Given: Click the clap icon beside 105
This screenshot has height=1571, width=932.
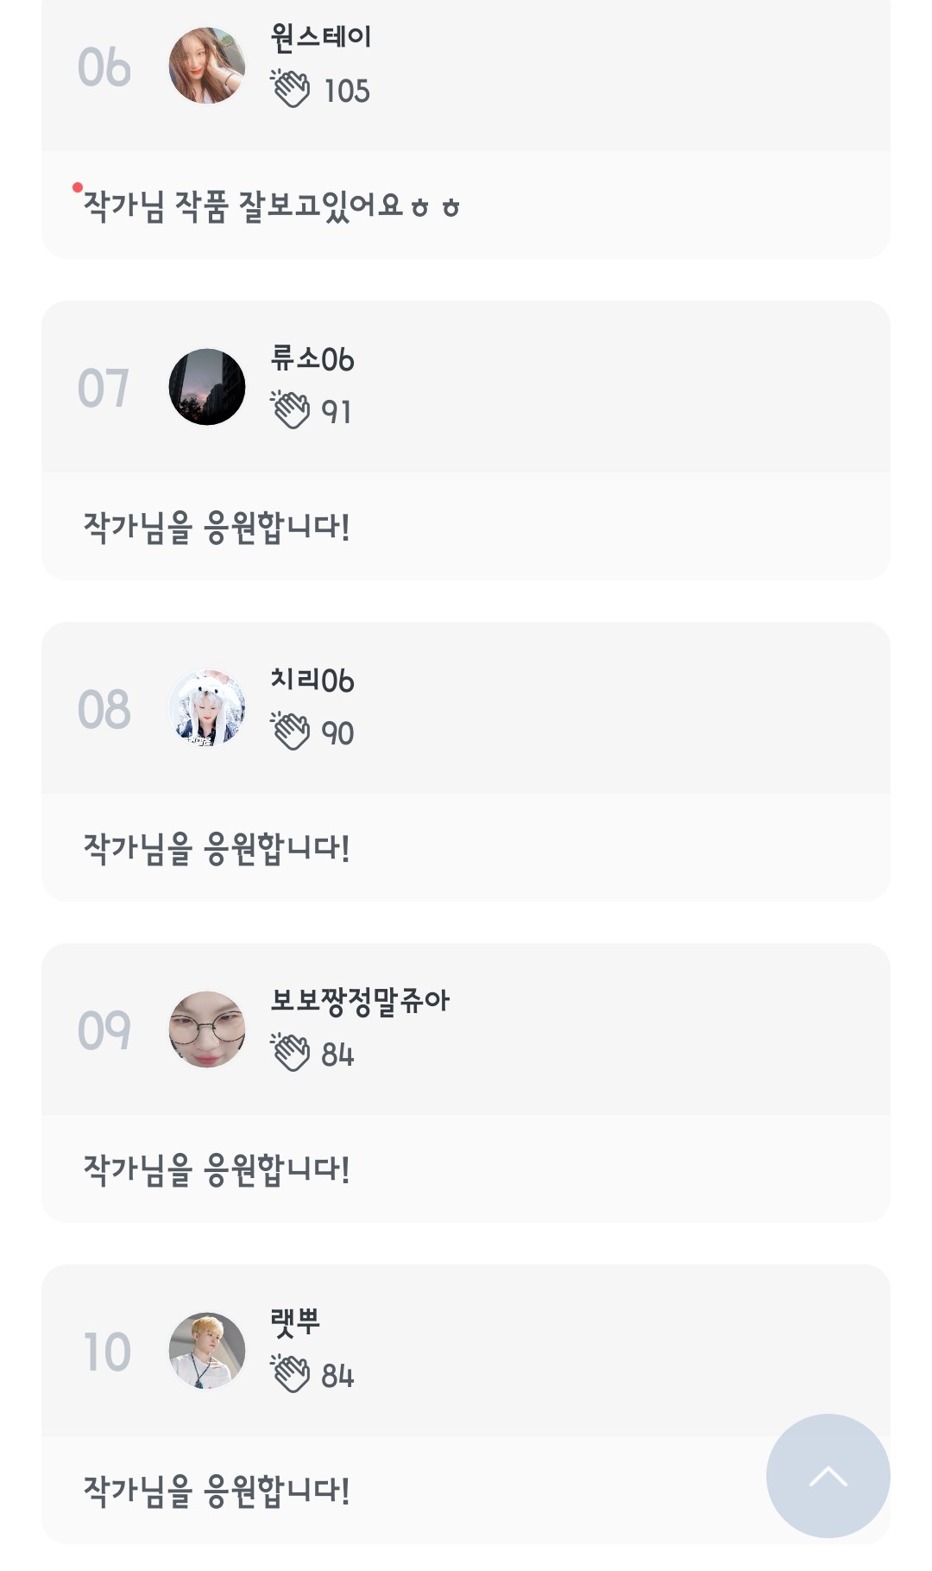Looking at the screenshot, I should click(x=291, y=89).
